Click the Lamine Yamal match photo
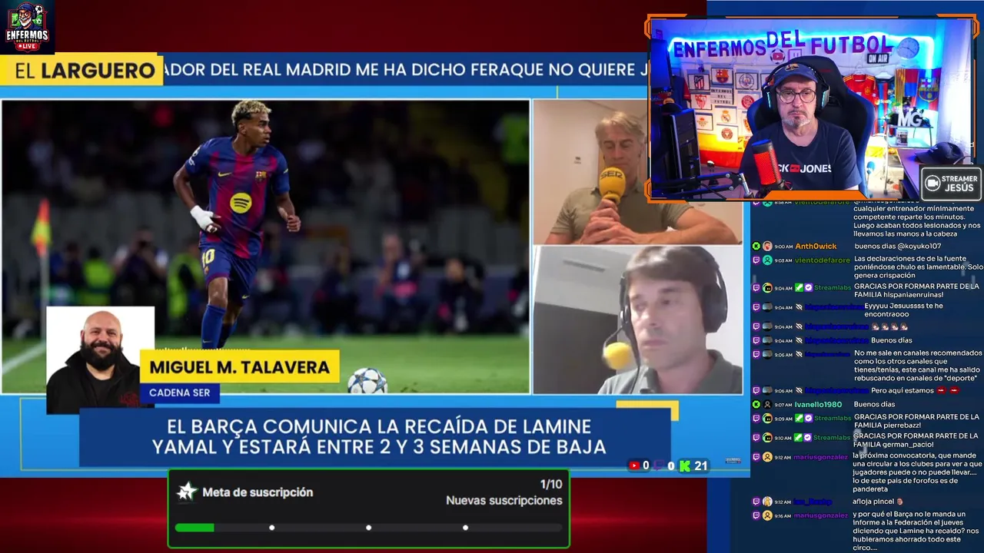Viewport: 984px width, 553px height. point(265,246)
